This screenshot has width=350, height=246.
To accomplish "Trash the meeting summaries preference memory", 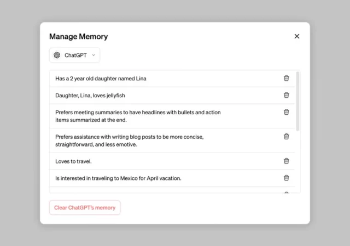I will point(286,112).
